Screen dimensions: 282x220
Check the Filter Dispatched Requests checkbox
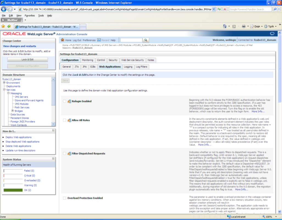64,153
